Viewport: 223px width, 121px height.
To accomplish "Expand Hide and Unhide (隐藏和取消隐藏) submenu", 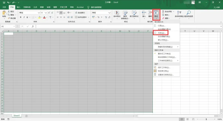I will tap(166, 47).
